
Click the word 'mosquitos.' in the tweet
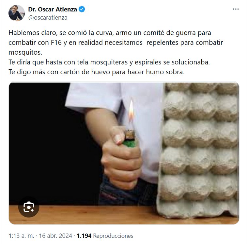[x=25, y=52]
